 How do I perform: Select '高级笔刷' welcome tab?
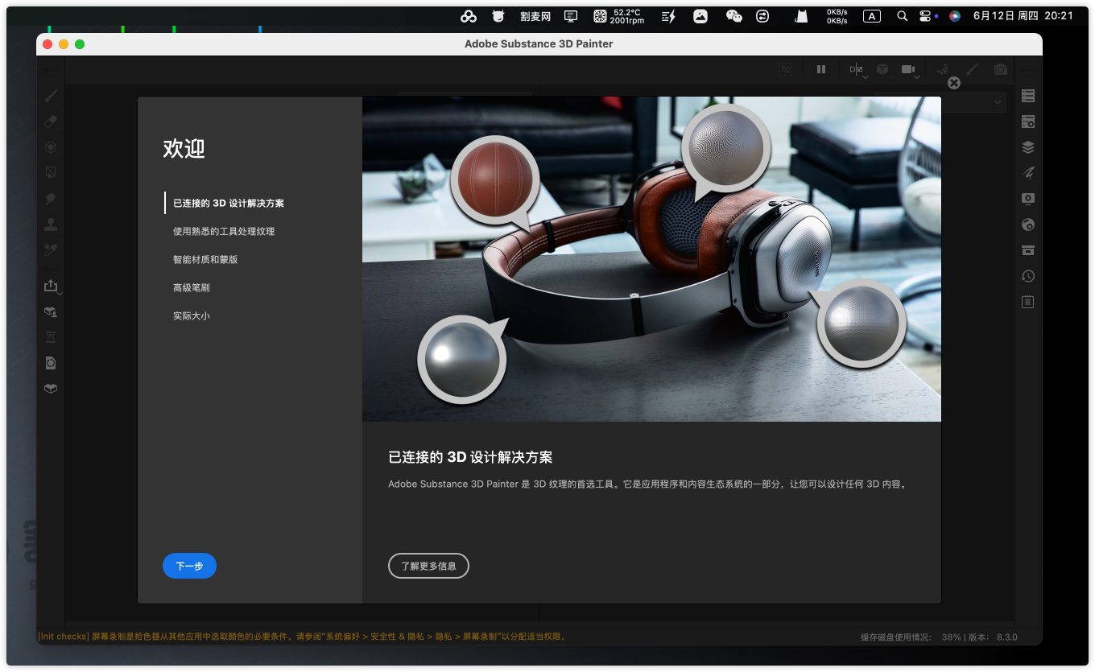coord(192,287)
